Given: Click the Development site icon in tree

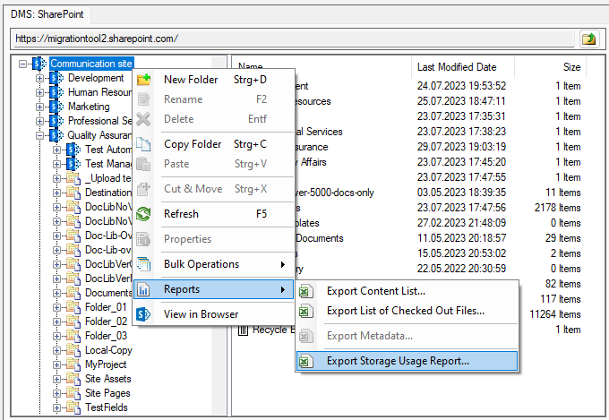Looking at the screenshot, I should pos(56,78).
